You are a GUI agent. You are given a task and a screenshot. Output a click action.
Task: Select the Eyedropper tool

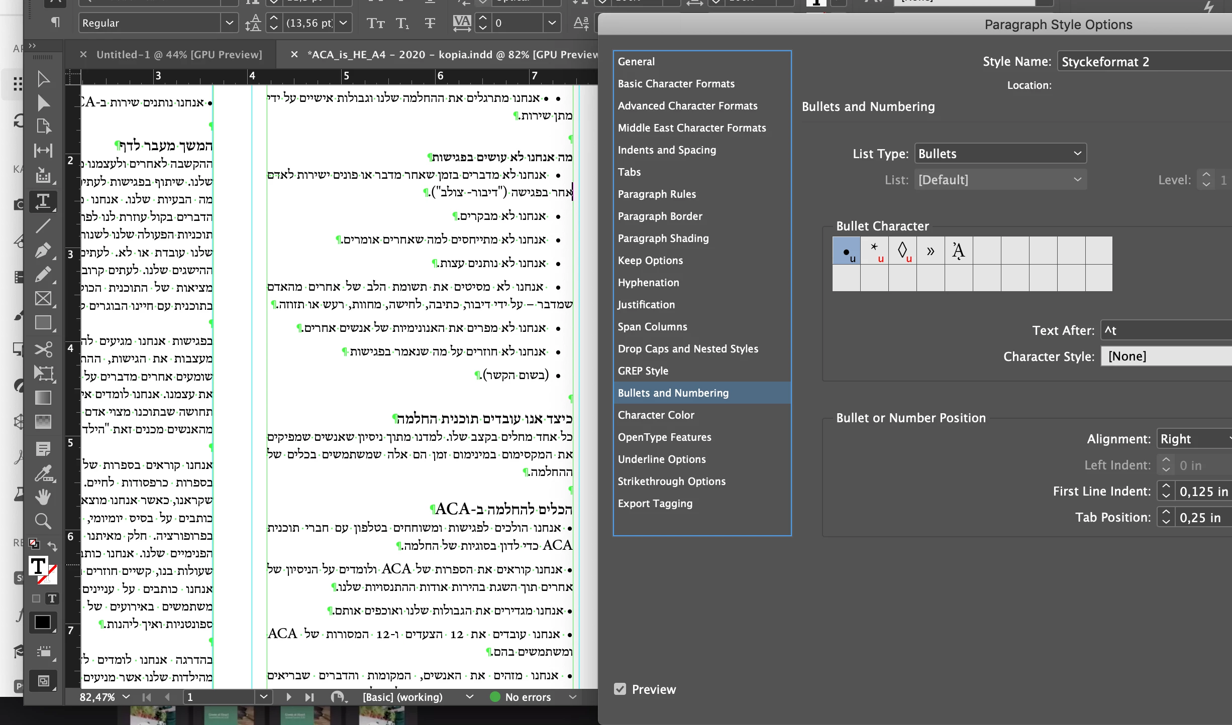pos(43,473)
